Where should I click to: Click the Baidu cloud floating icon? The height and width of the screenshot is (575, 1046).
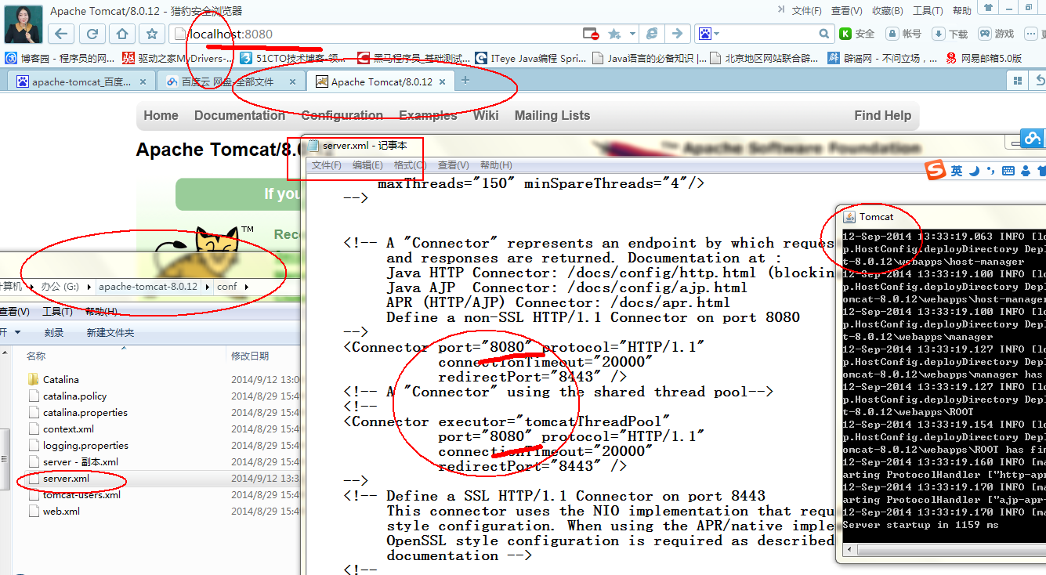click(x=1033, y=138)
